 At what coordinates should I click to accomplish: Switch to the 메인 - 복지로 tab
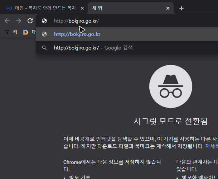[x=43, y=8]
